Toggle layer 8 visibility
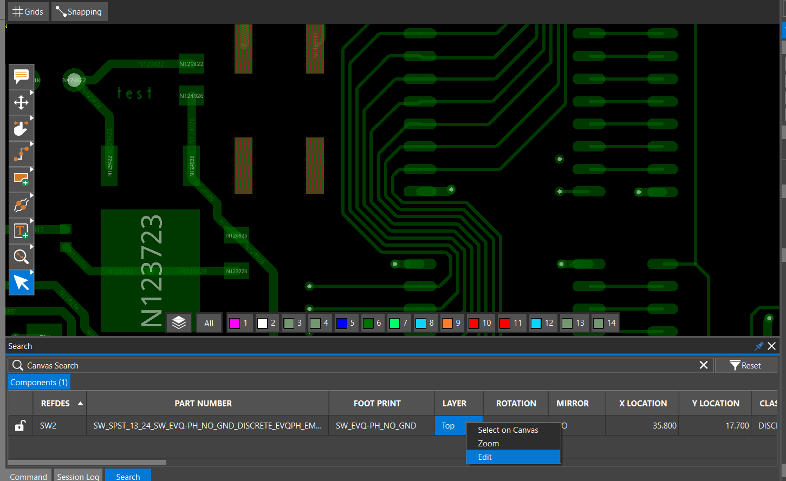The width and height of the screenshot is (786, 481). (425, 323)
